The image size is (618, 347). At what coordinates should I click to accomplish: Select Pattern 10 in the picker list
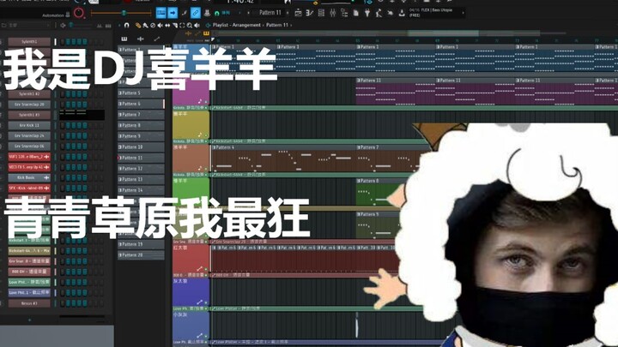tap(141, 147)
